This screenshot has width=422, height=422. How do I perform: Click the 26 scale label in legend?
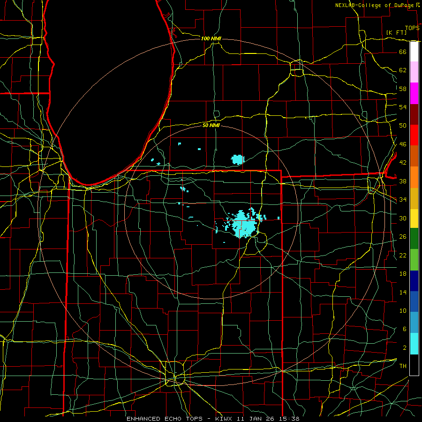(x=403, y=237)
